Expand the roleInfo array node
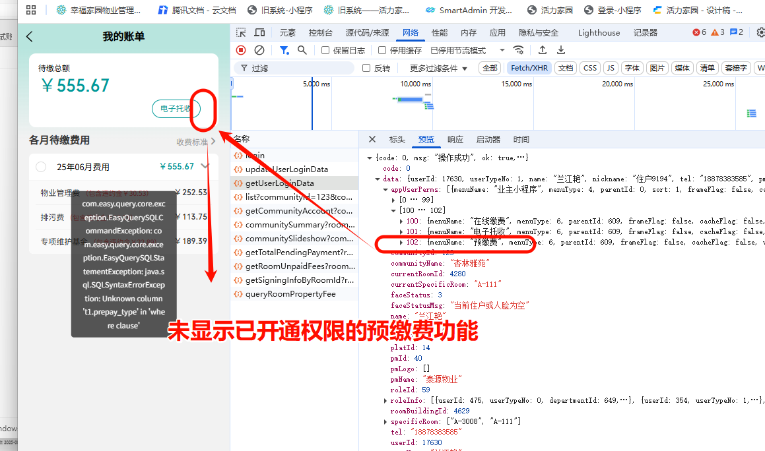Image resolution: width=765 pixels, height=451 pixels. point(385,400)
